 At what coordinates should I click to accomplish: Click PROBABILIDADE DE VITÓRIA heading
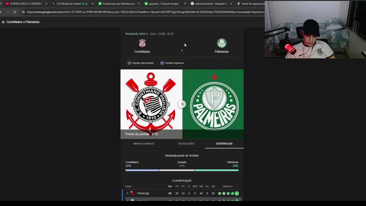(182, 156)
